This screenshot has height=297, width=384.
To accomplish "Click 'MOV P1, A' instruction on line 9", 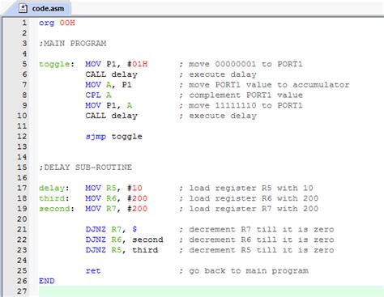I will pos(109,105).
